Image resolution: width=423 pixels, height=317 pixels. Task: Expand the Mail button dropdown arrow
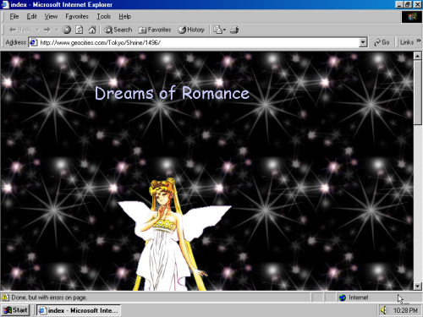click(x=224, y=30)
